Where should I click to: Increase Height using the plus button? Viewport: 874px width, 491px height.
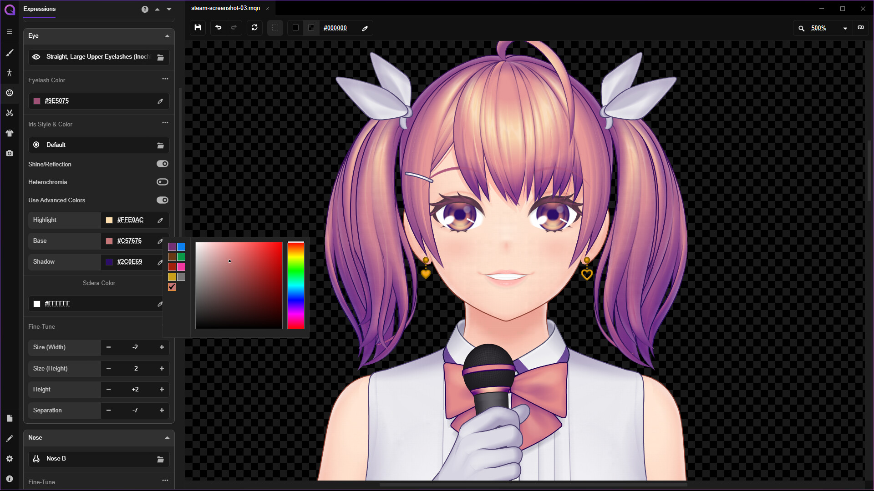(162, 389)
